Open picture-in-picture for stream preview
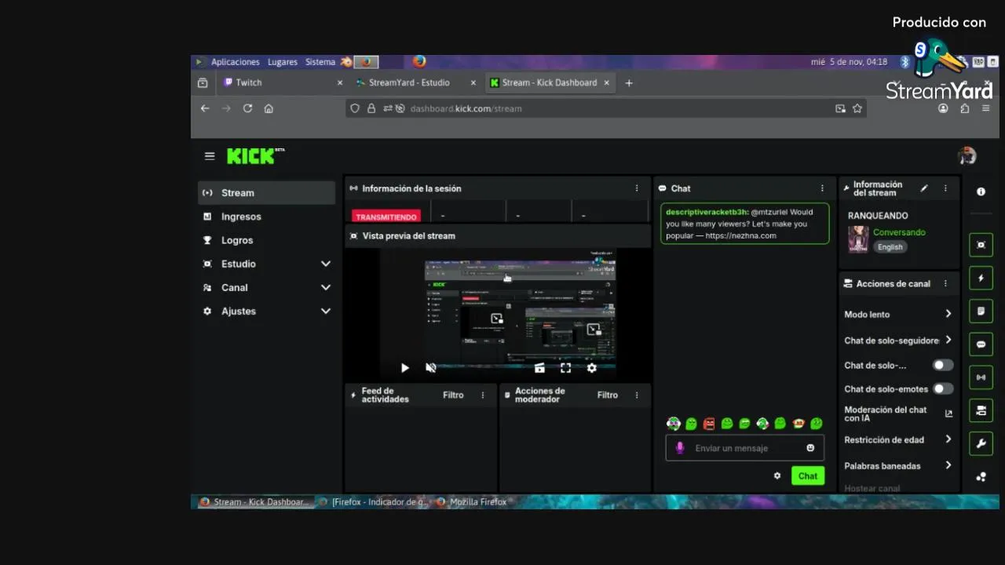Image resolution: width=1005 pixels, height=565 pixels. 539,368
